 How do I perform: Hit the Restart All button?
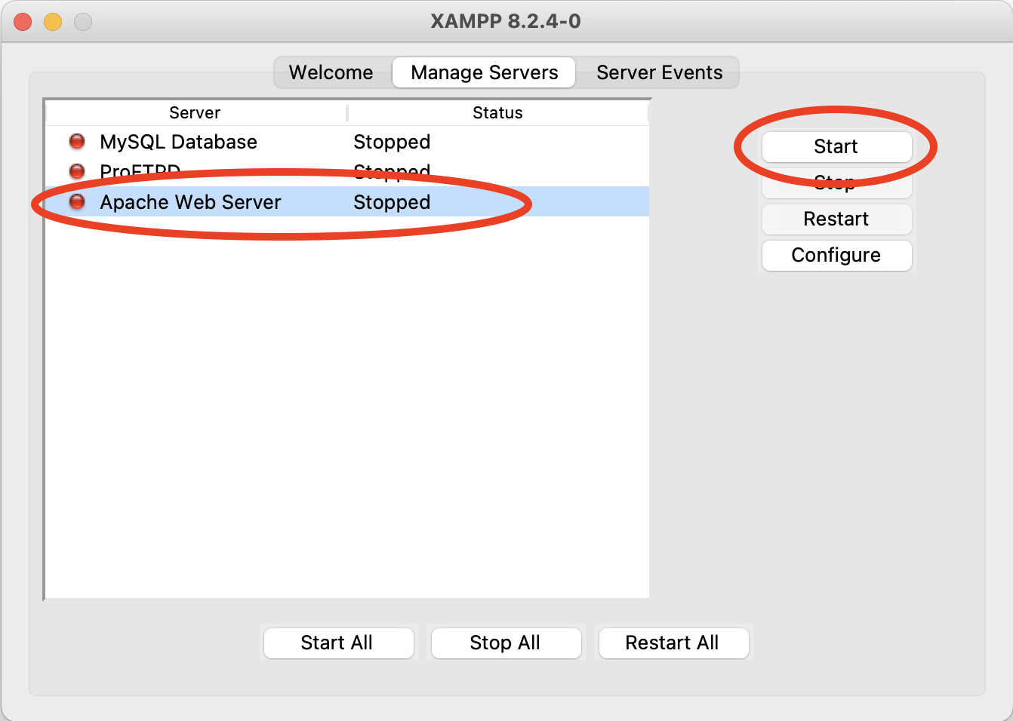point(673,643)
